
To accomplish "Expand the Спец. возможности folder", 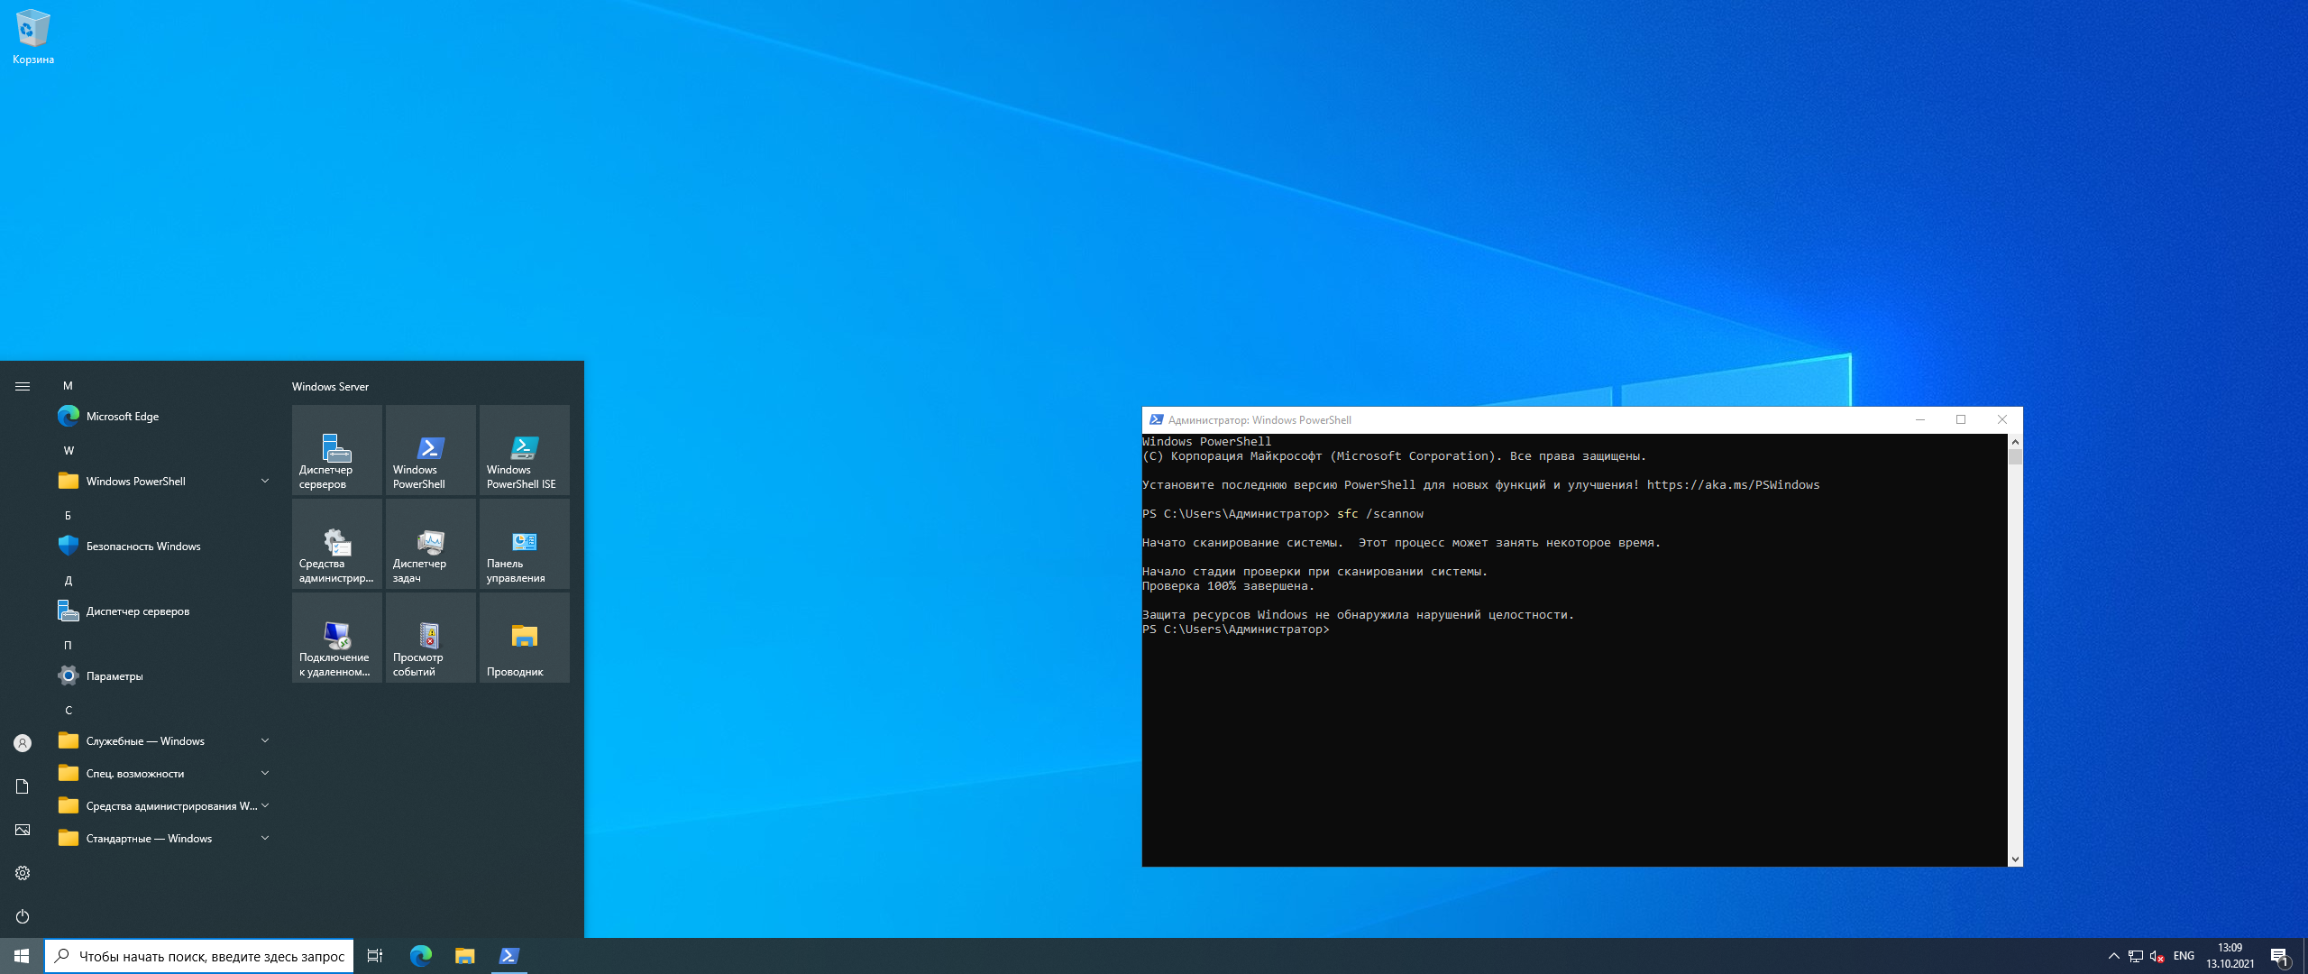I will [162, 774].
